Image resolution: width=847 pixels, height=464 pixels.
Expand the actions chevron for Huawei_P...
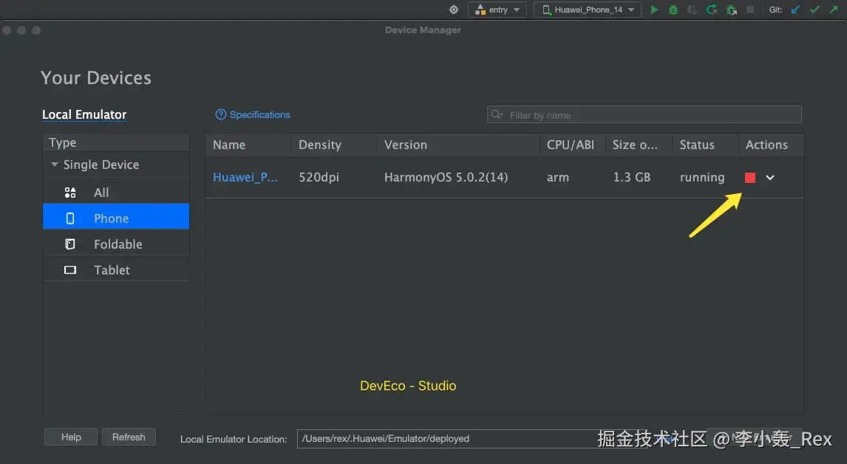point(770,177)
